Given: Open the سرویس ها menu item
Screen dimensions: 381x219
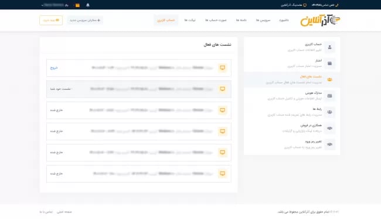Looking at the screenshot, I should tap(263, 20).
